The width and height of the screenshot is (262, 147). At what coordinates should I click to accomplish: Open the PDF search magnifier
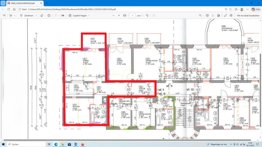point(201,16)
